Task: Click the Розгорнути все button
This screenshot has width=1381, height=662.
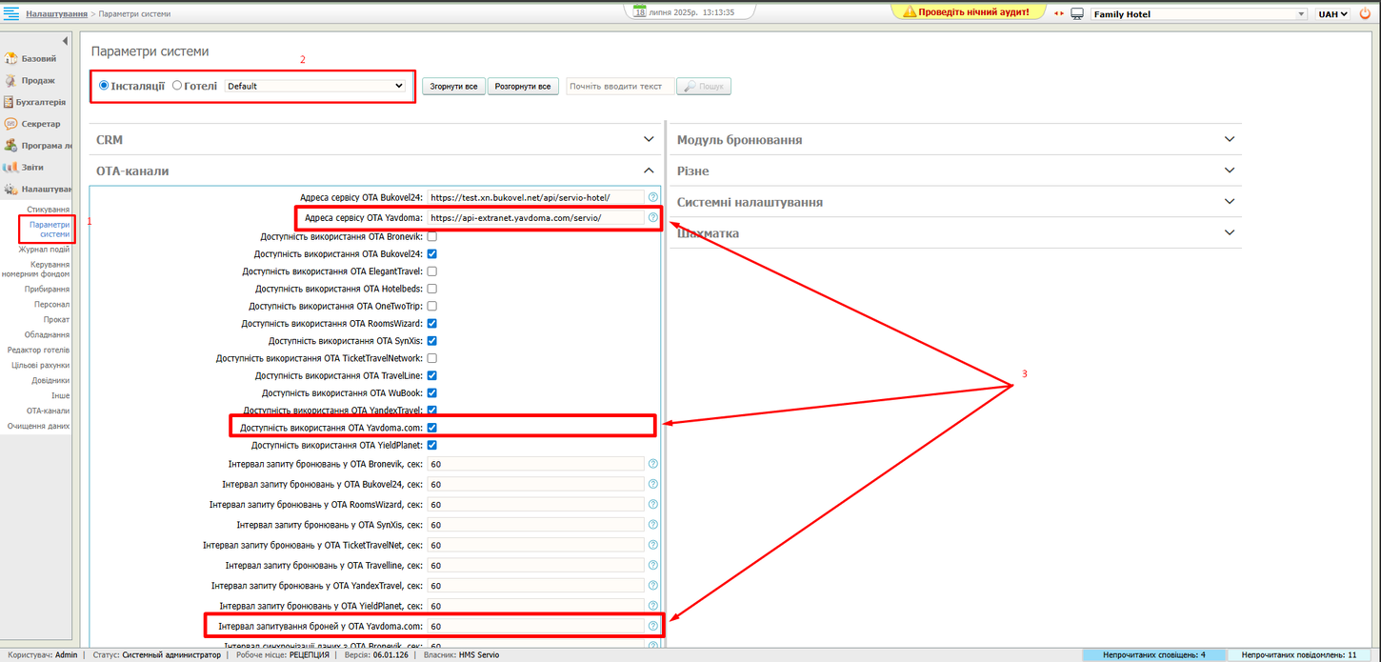Action: [523, 87]
